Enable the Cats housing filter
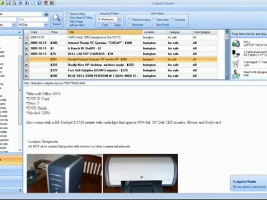Viewport: 267px width, 200px height. (x=100, y=25)
